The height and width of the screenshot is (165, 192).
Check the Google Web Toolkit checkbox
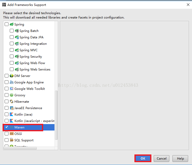(x=6, y=89)
